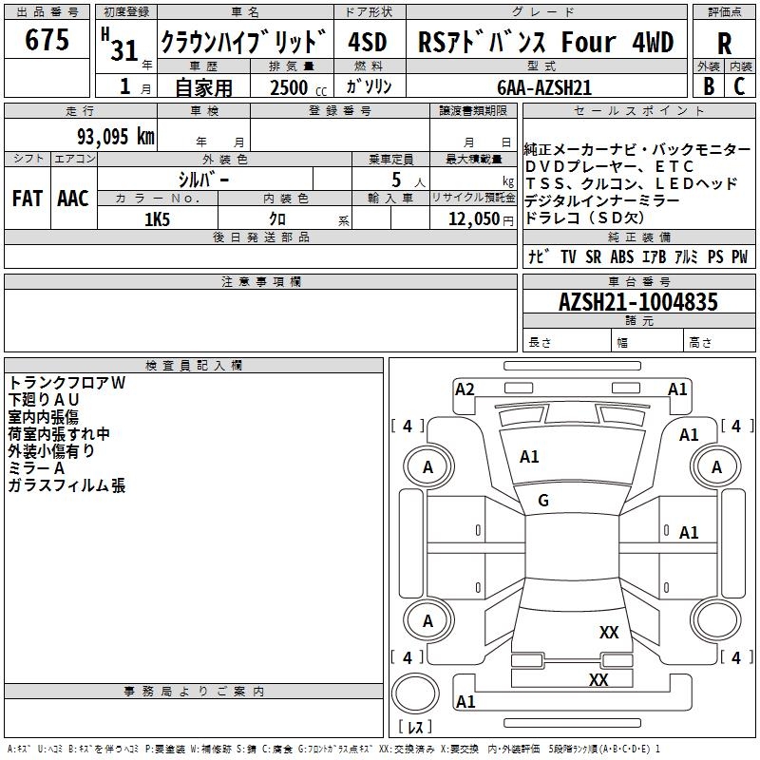Select interior color クロ
The height and width of the screenshot is (760, 760).
point(277,219)
